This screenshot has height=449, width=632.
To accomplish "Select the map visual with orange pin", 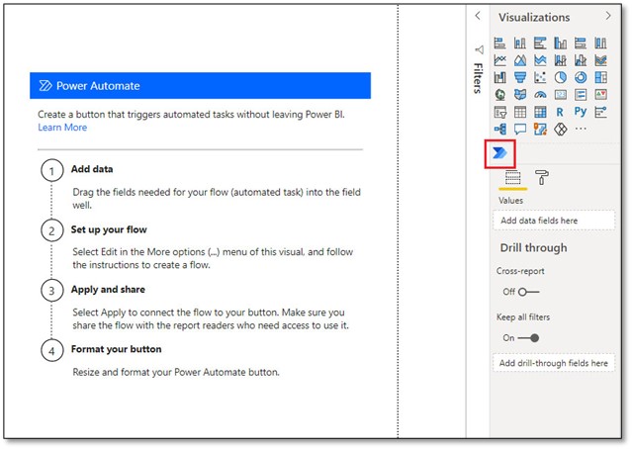I will click(x=540, y=130).
